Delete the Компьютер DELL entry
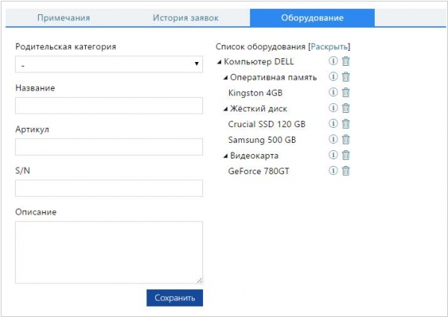The image size is (448, 317). [x=346, y=61]
